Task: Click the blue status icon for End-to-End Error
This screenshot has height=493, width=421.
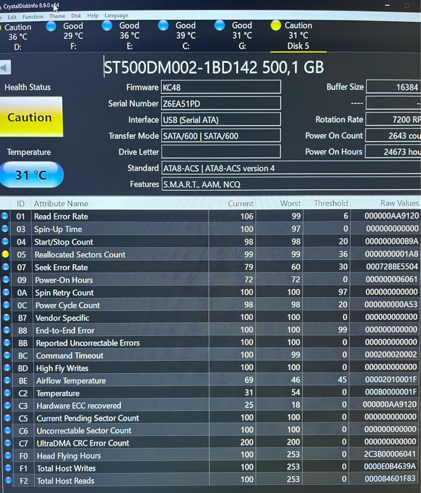Action: [x=6, y=330]
